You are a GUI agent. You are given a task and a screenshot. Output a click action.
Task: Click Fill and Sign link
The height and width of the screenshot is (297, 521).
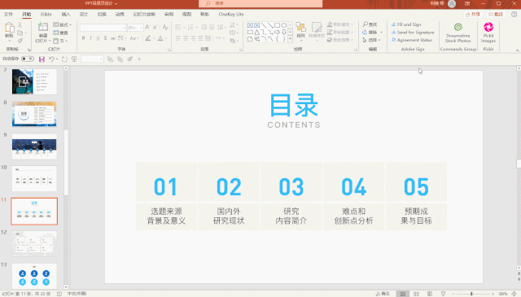406,24
